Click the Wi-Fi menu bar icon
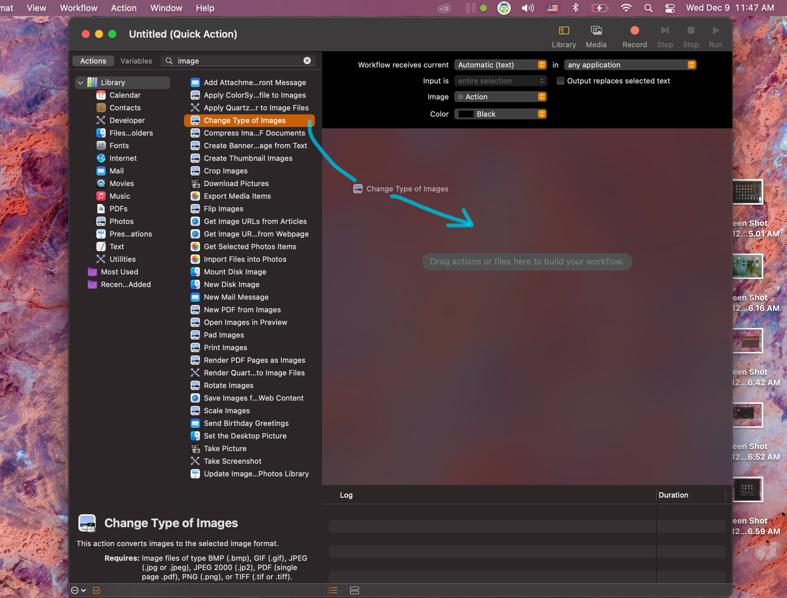The height and width of the screenshot is (598, 787). coord(626,8)
